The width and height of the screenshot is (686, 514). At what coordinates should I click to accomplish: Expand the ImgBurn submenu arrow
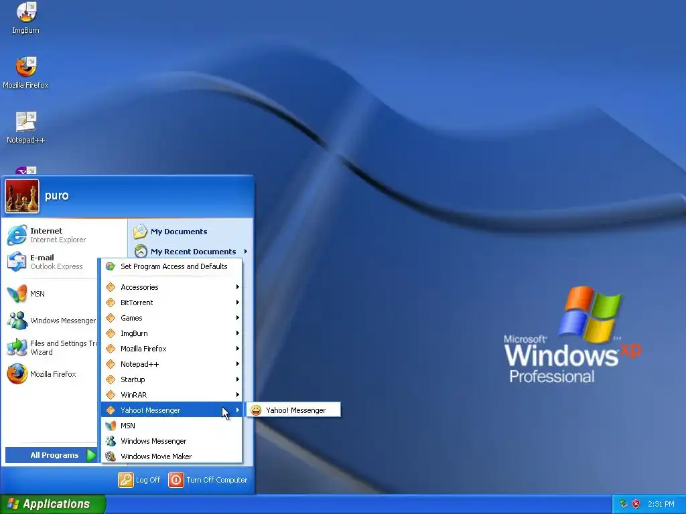pos(238,333)
